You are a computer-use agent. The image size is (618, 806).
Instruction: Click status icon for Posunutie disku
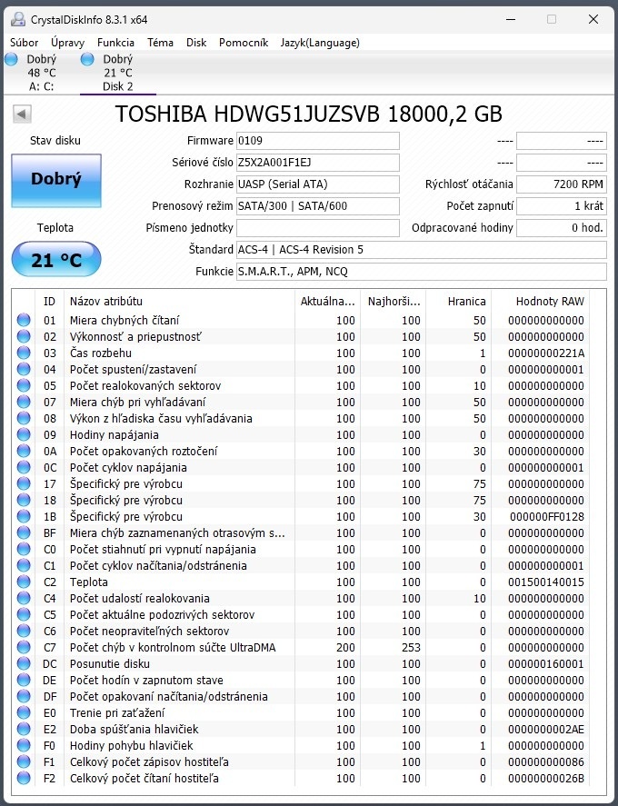click(x=24, y=663)
